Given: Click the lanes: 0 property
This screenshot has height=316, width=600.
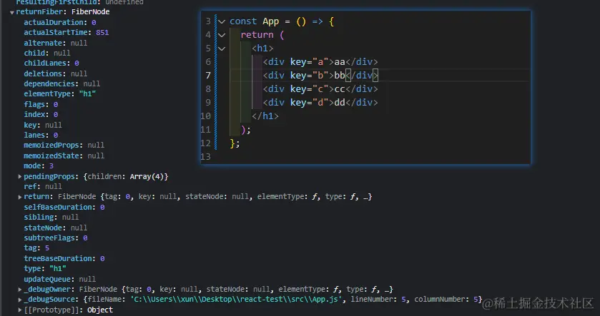Looking at the screenshot, I should pos(41,135).
